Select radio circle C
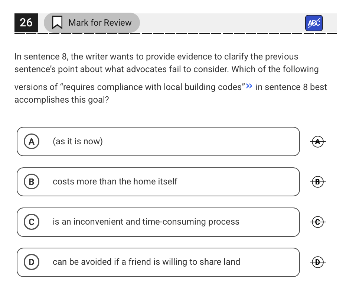 [x=32, y=222]
